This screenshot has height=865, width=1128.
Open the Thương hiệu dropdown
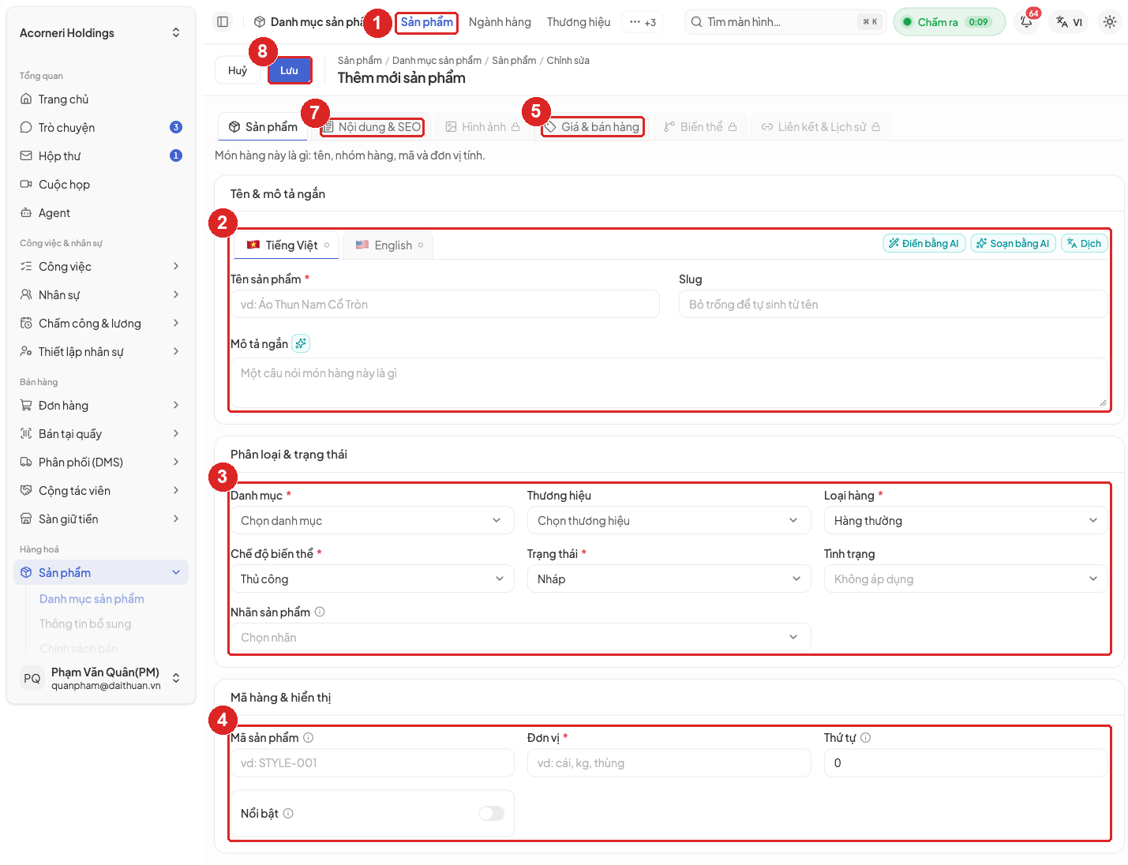coord(669,520)
